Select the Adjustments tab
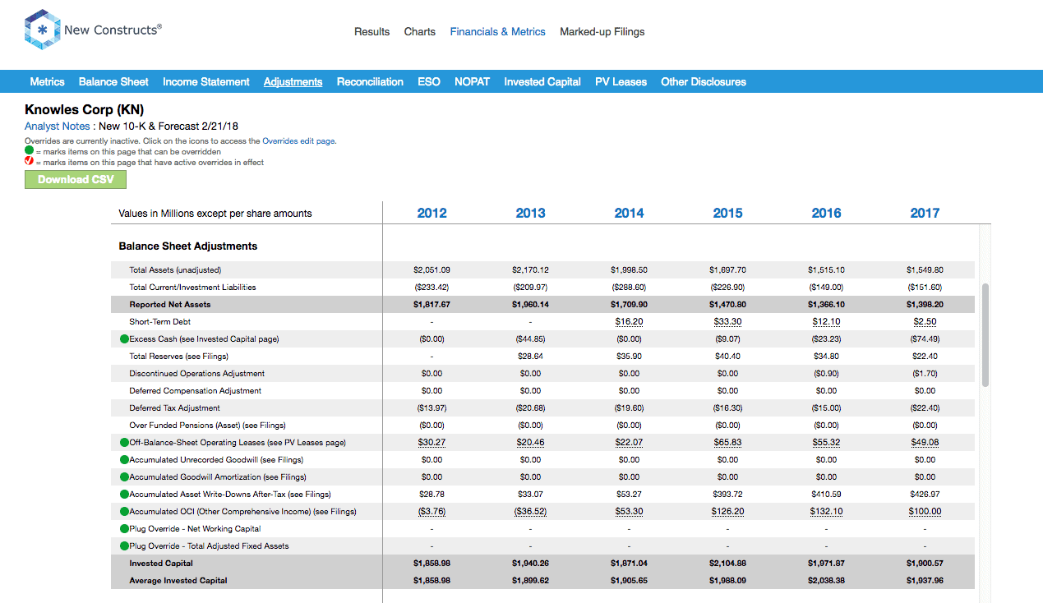 (293, 82)
